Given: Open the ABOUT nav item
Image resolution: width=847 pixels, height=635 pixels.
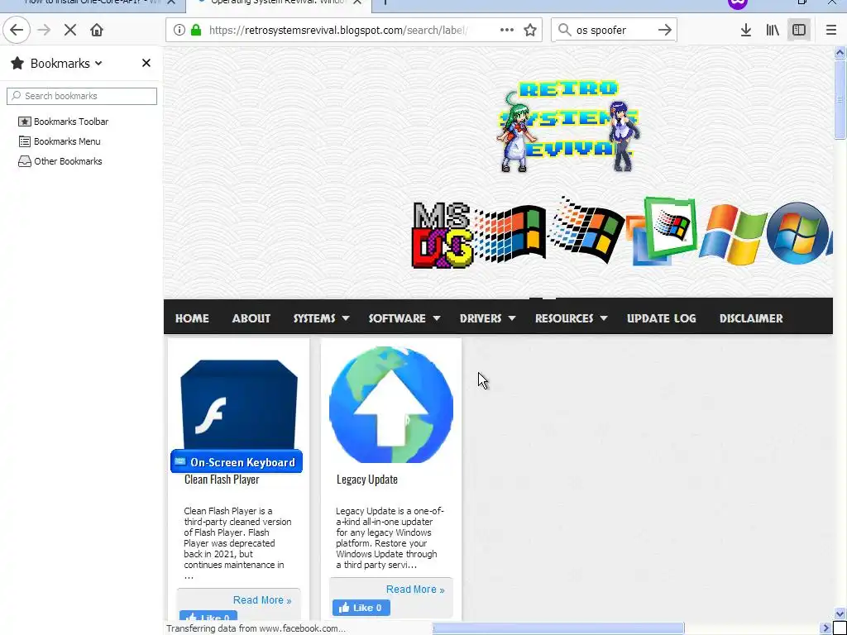Looking at the screenshot, I should (x=251, y=318).
